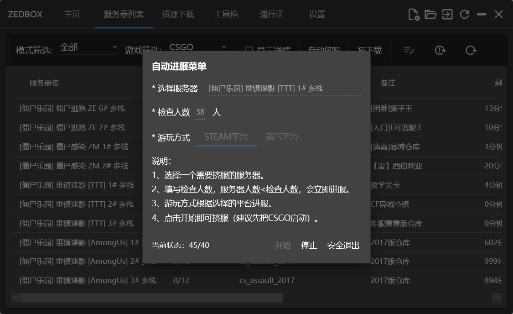Expand the 模式筛选 dropdown showing 全部
This screenshot has height=314, width=513.
click(x=88, y=48)
